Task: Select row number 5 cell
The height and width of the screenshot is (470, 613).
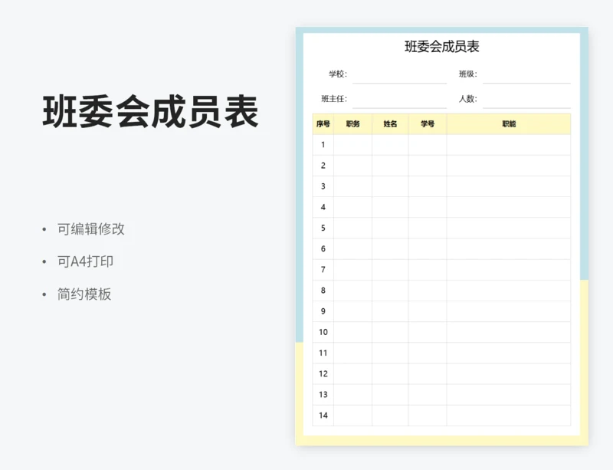Action: tap(323, 228)
